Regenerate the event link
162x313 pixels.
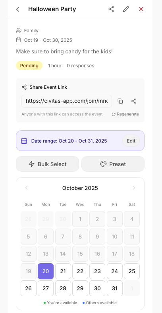pyautogui.click(x=125, y=114)
